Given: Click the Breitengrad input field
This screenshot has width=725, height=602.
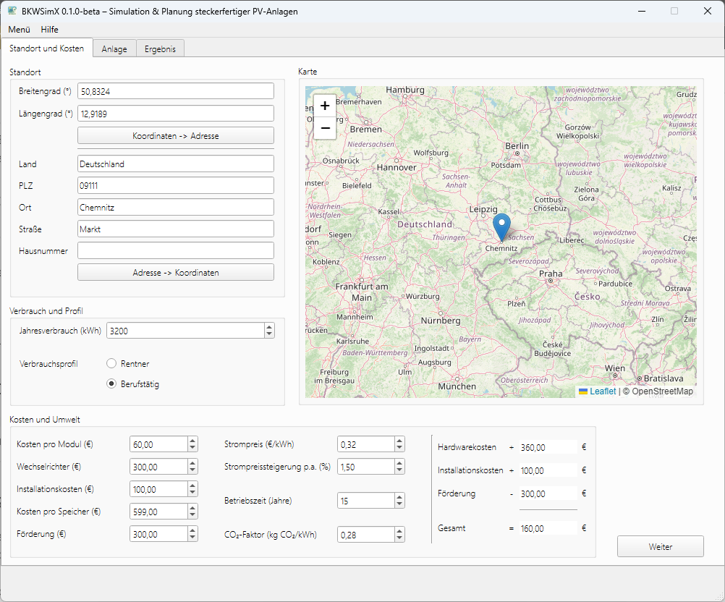Looking at the screenshot, I should click(x=176, y=91).
